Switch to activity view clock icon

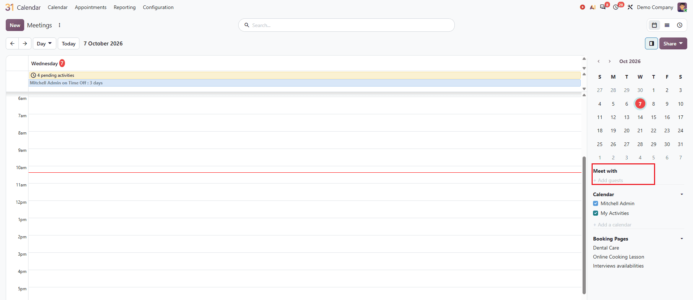click(680, 25)
